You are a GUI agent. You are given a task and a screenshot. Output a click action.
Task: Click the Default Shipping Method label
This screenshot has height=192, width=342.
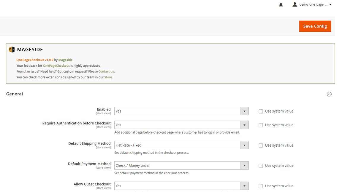(89, 143)
